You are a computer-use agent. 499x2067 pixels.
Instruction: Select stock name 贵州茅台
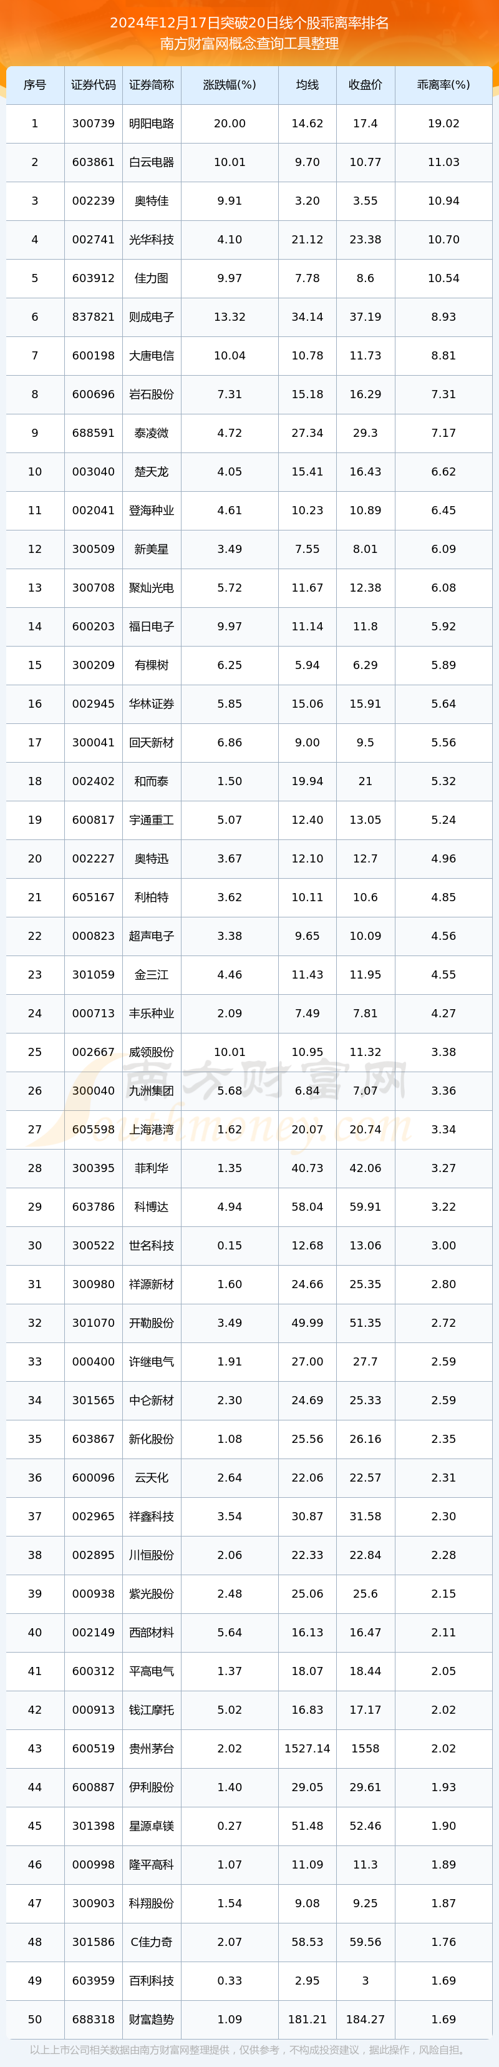click(x=152, y=1749)
